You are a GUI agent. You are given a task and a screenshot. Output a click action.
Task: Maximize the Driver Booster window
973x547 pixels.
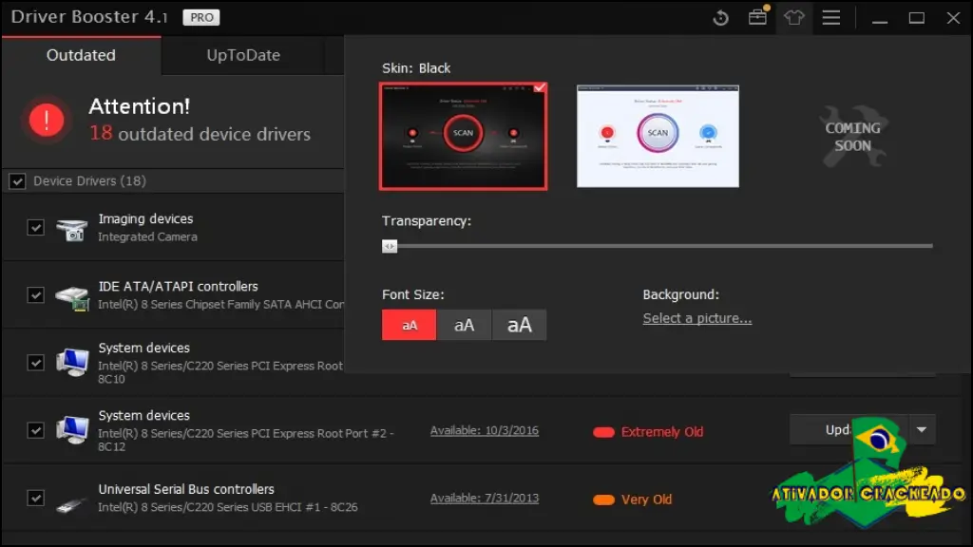pyautogui.click(x=917, y=18)
